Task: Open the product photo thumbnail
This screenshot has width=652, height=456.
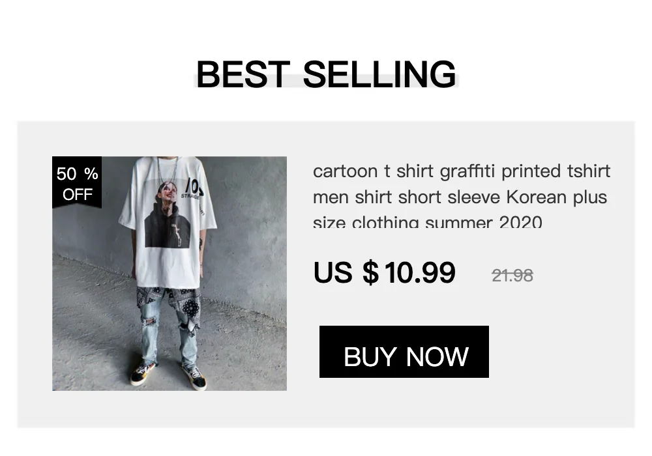Action: 170,273
